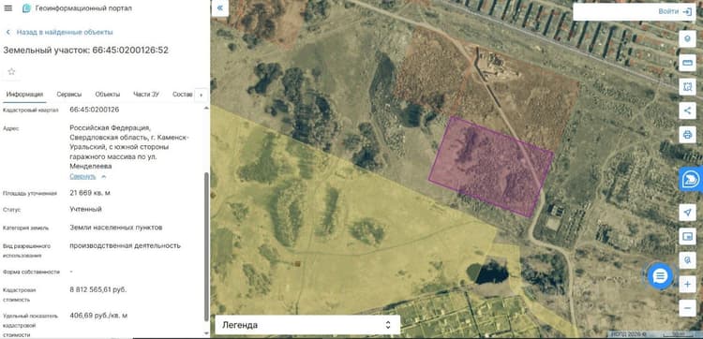This screenshot has width=703, height=339.
Task: Zoom out the map with minus button
Action: (x=687, y=308)
